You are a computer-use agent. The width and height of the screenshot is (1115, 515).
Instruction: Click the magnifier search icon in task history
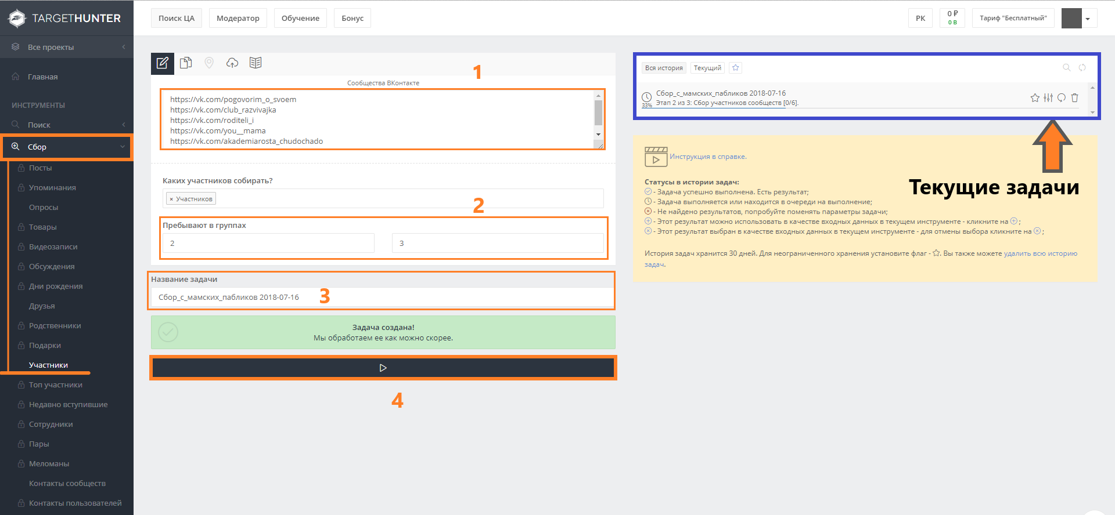tap(1066, 68)
